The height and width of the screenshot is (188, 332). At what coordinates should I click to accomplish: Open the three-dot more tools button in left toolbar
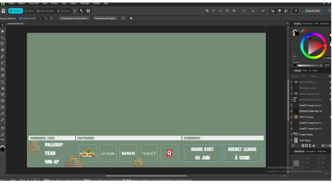click(x=3, y=140)
